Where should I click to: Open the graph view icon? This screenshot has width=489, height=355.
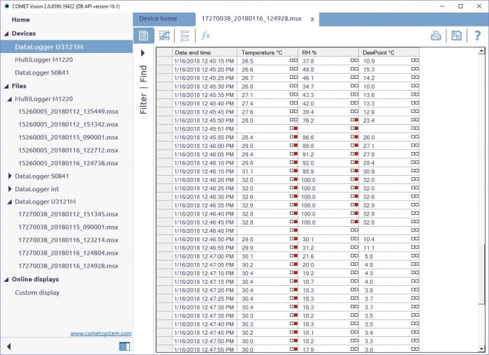click(x=164, y=36)
